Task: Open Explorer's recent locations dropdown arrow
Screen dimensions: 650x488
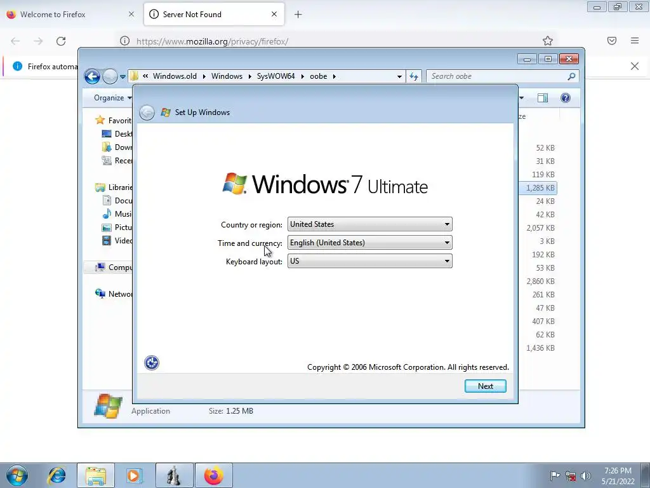Action: [x=123, y=76]
